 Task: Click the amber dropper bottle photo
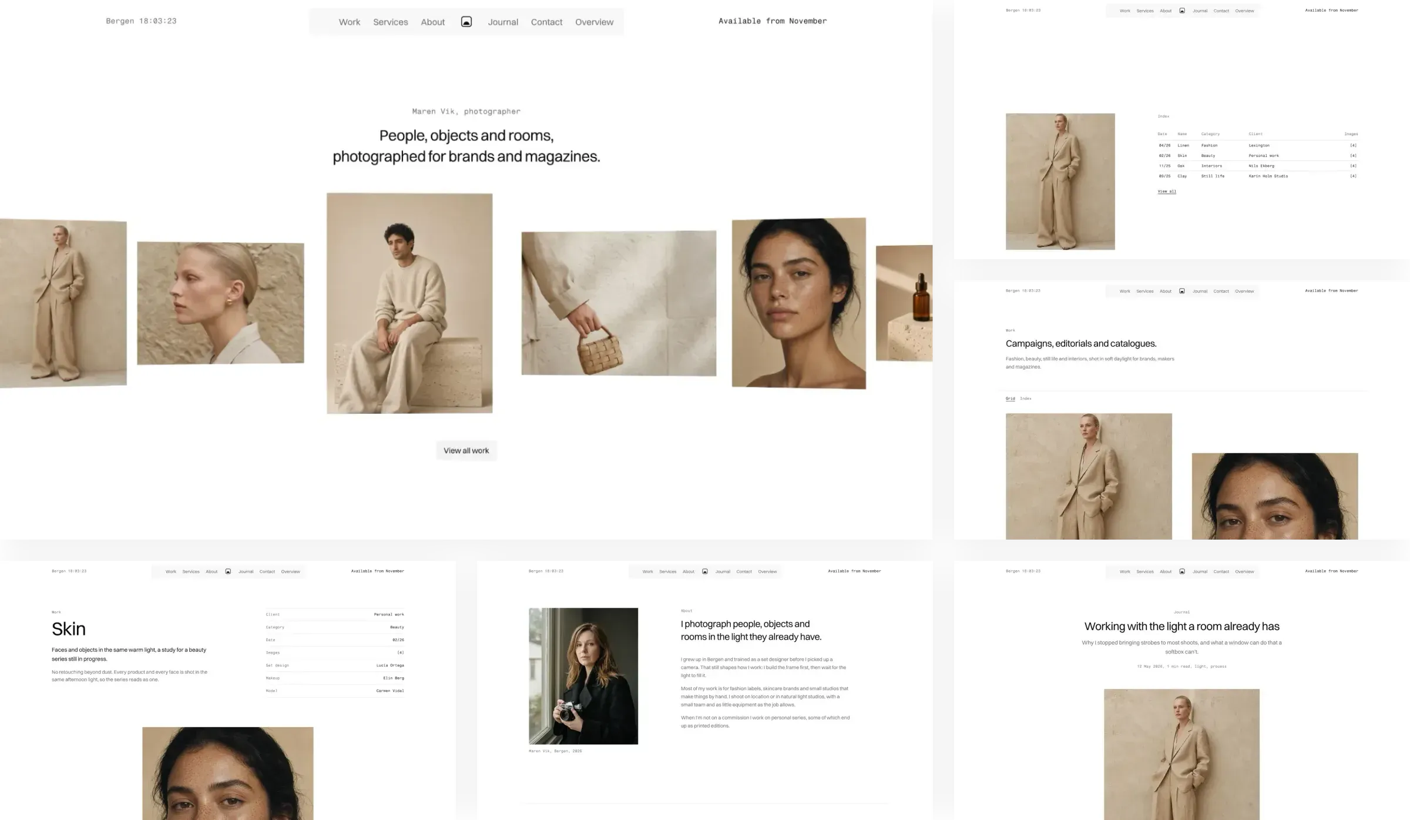pos(904,303)
